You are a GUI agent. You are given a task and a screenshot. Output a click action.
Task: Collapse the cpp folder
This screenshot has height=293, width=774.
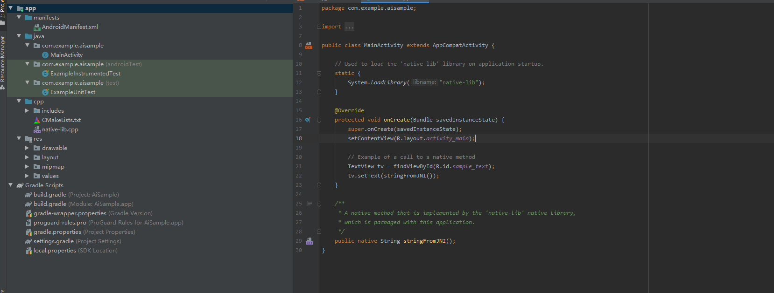point(19,101)
